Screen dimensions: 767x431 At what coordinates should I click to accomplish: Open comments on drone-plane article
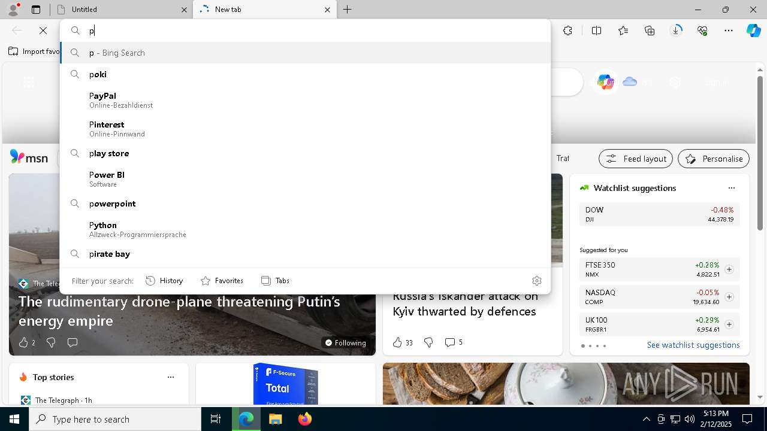pos(73,342)
